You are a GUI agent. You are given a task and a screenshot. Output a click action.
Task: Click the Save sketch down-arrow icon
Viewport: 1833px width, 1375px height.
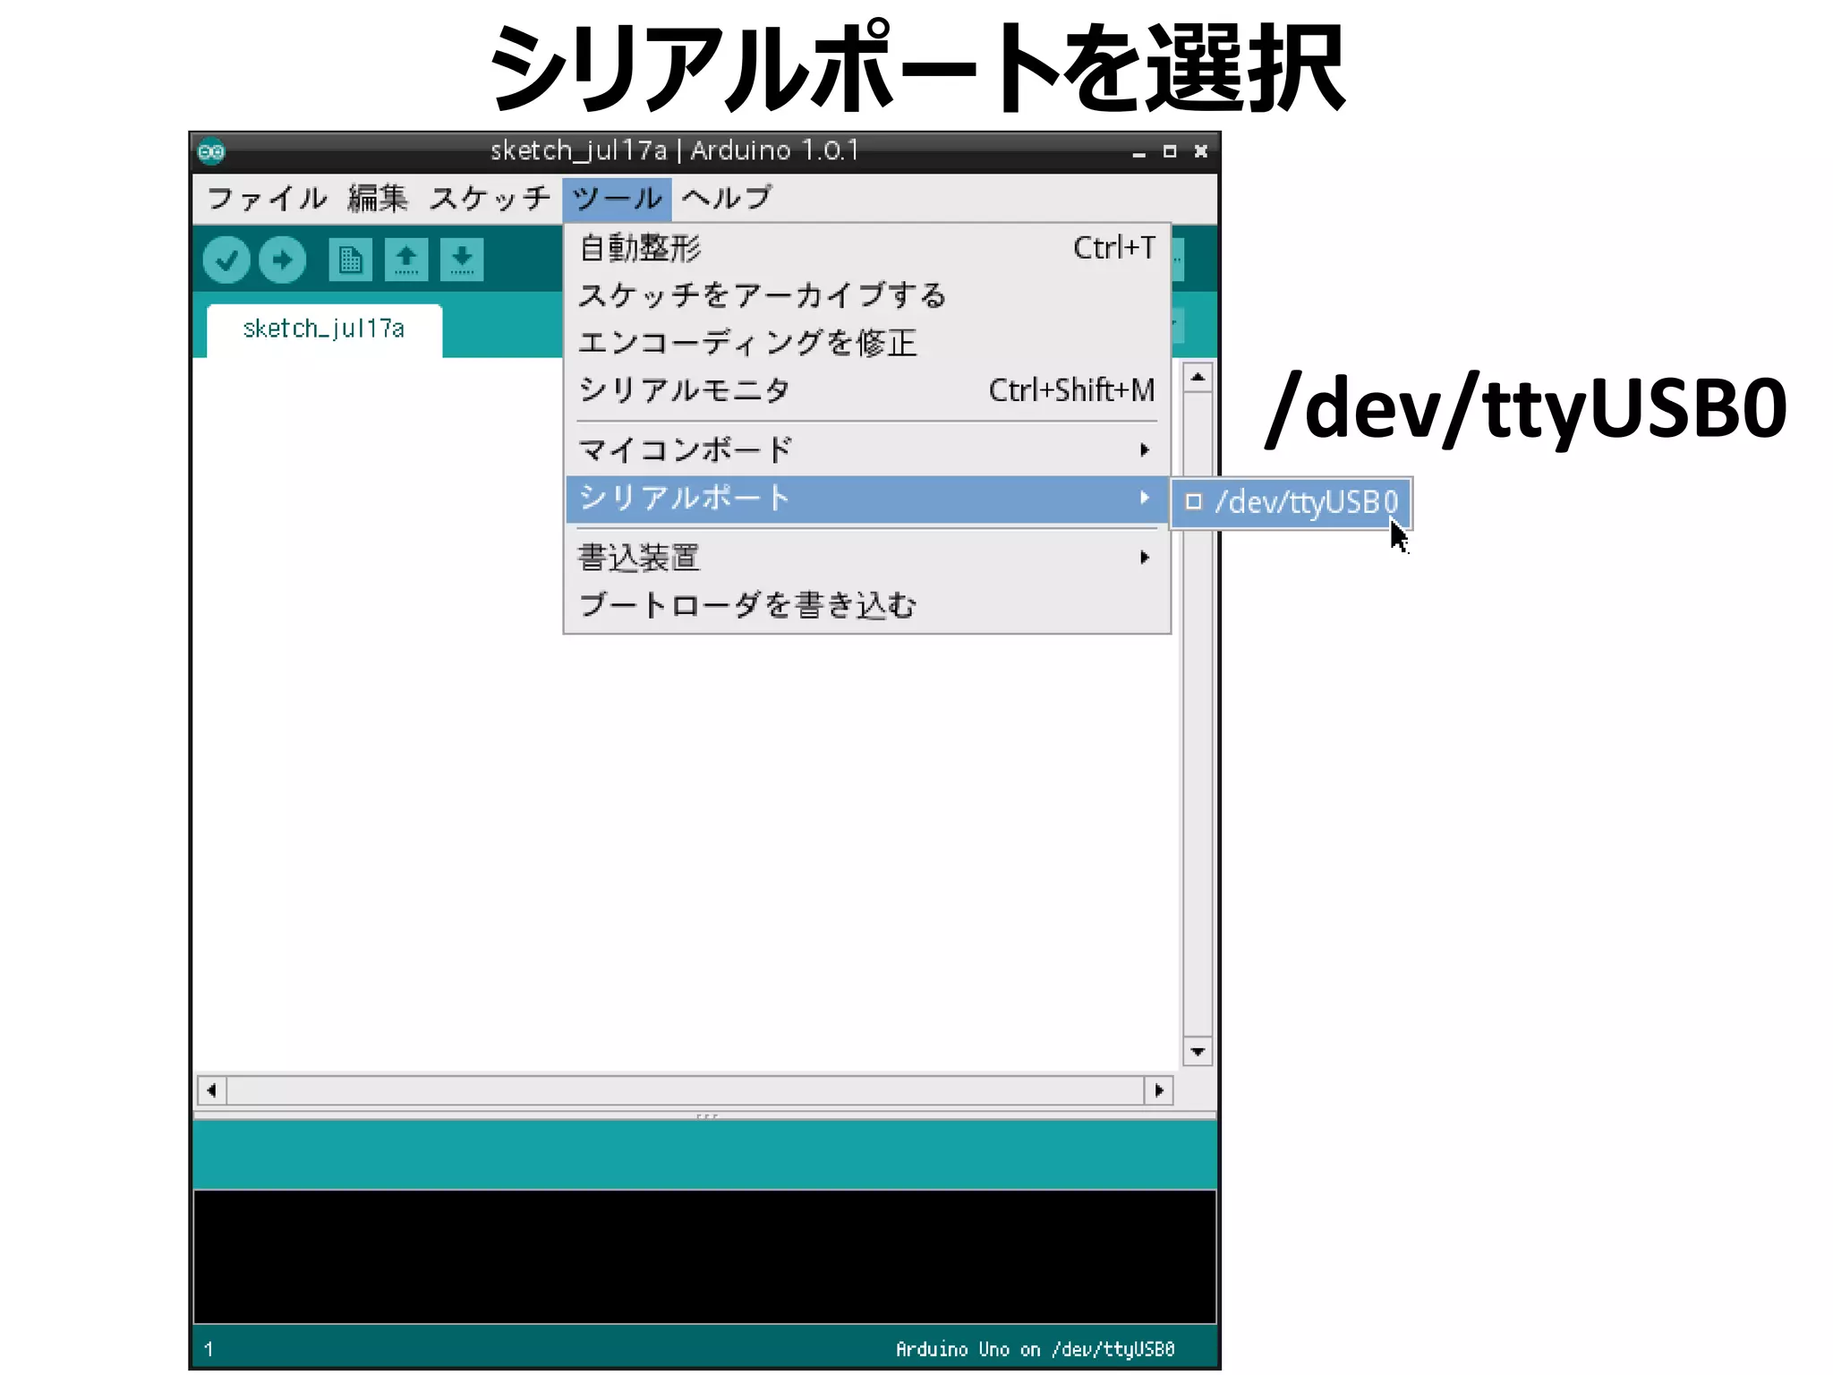(462, 260)
